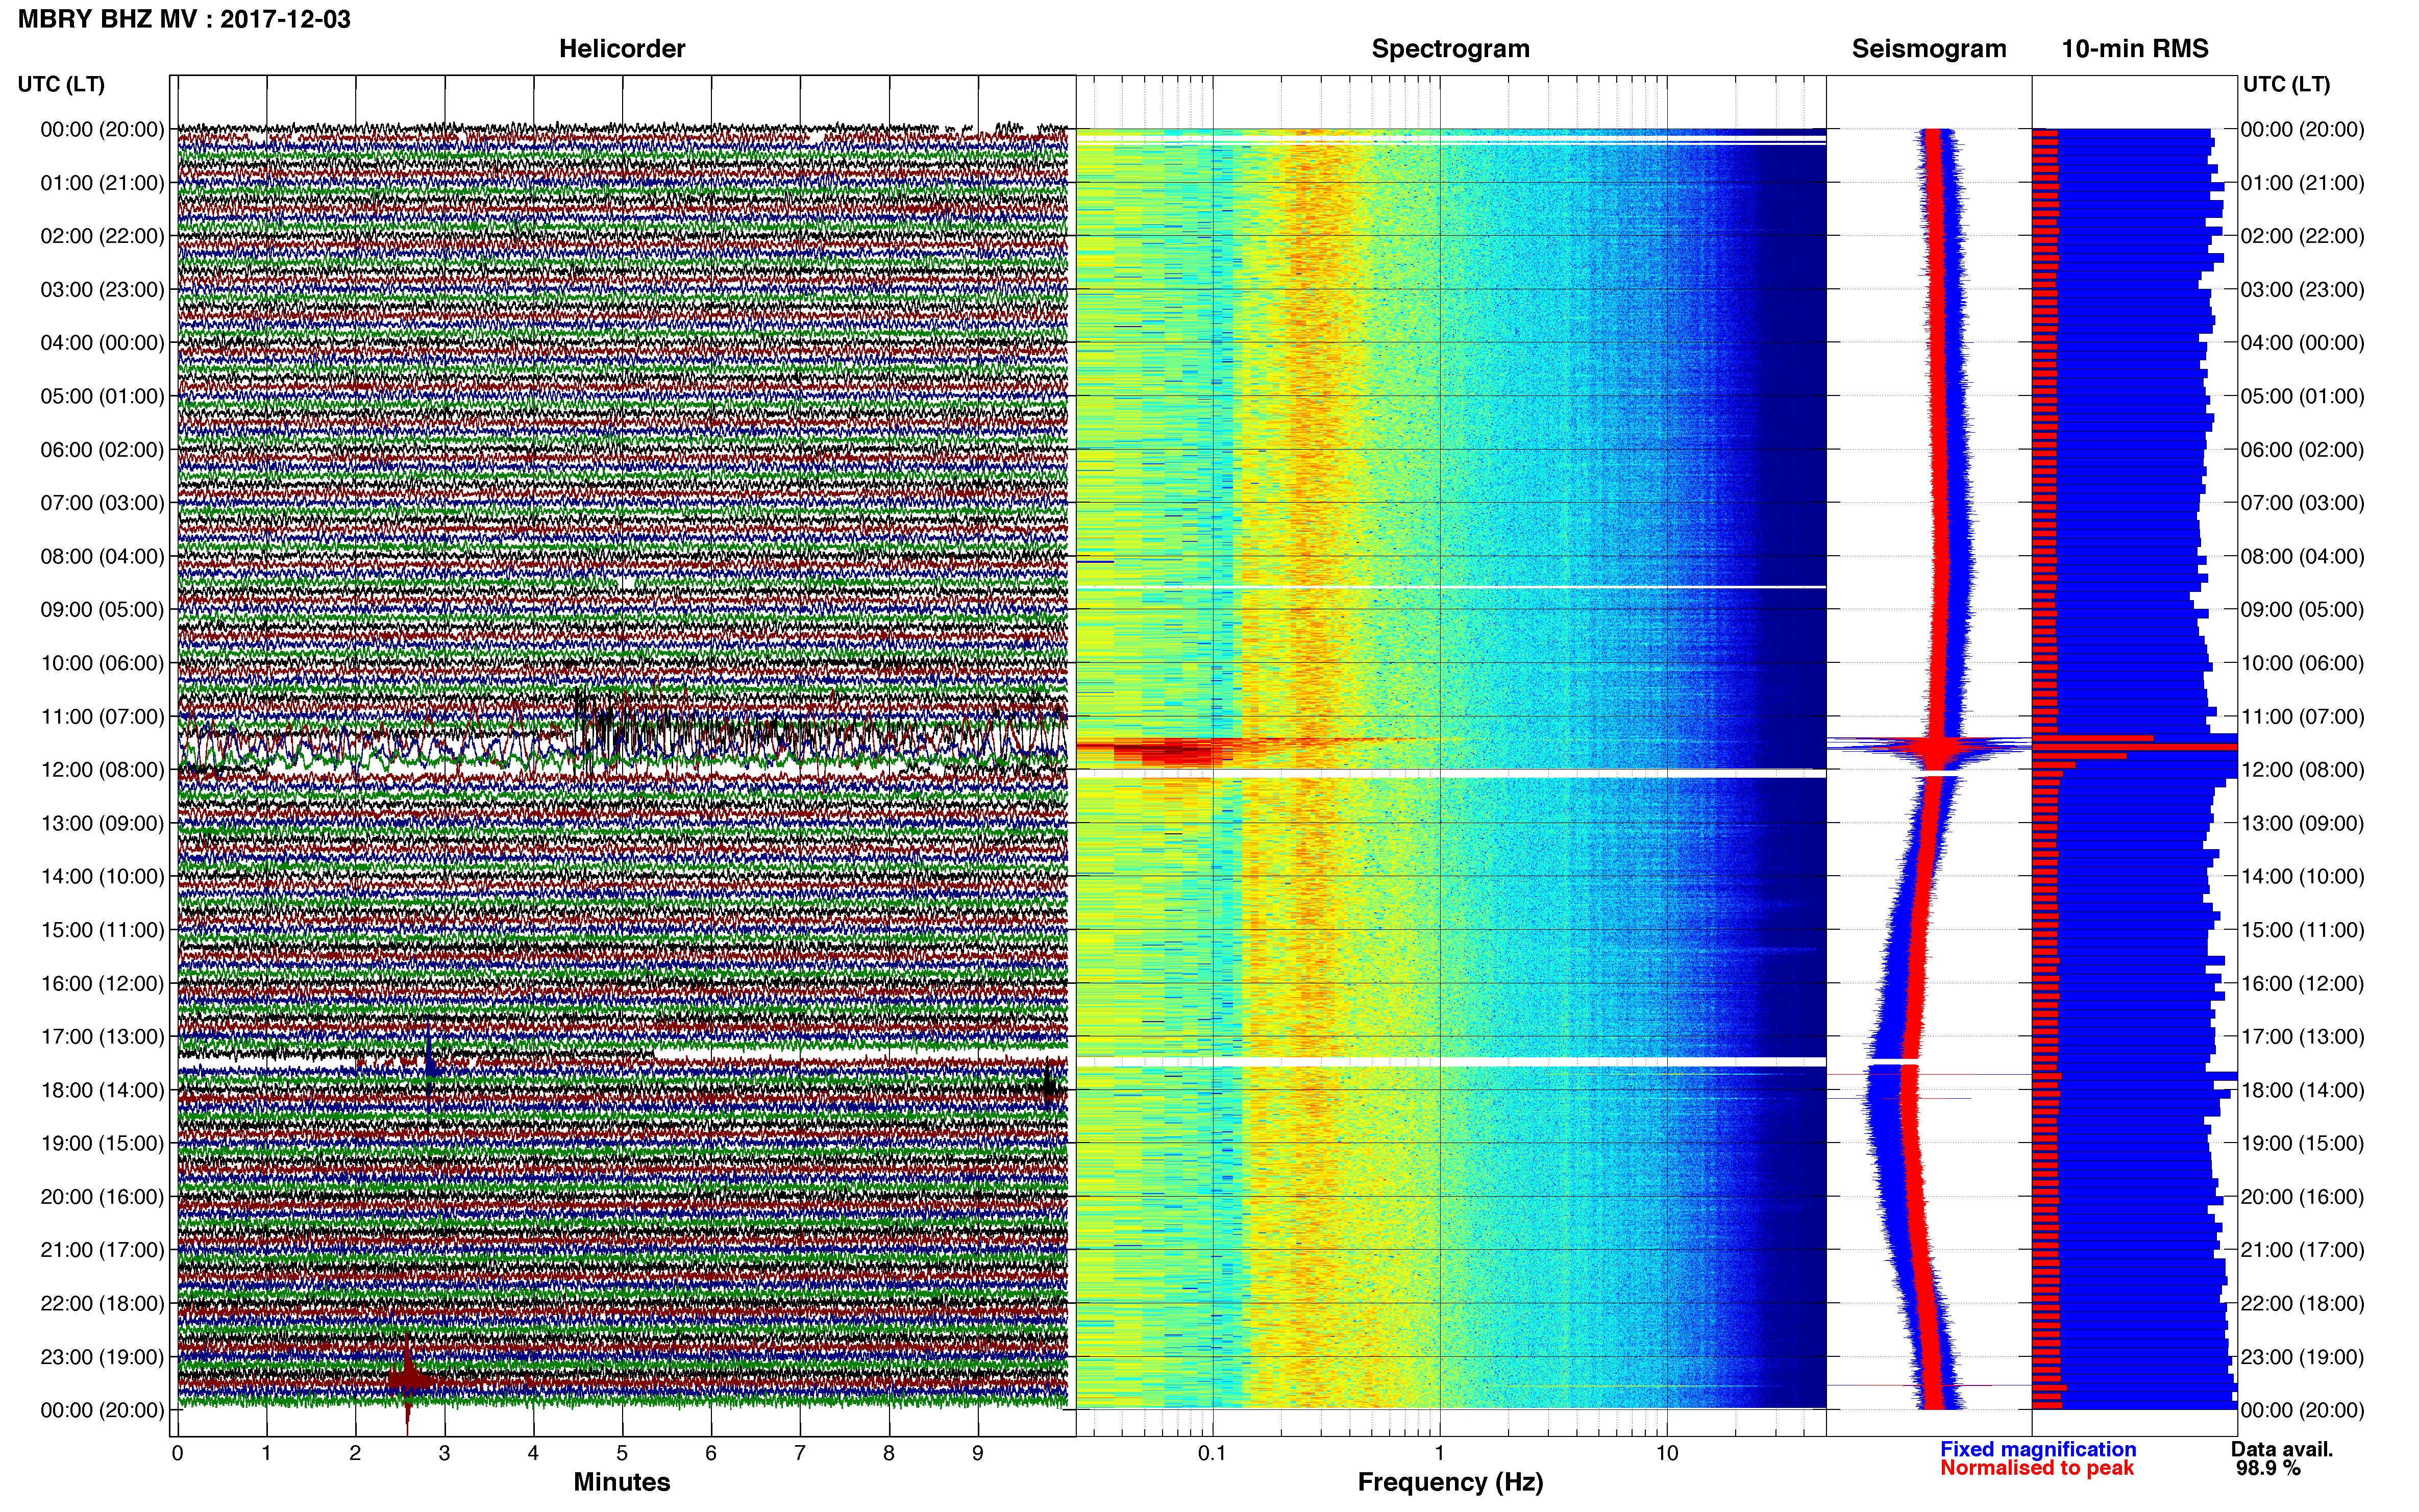The height and width of the screenshot is (1512, 2419).
Task: Click the right time label '13:00 (09:00)'
Action: (2302, 823)
